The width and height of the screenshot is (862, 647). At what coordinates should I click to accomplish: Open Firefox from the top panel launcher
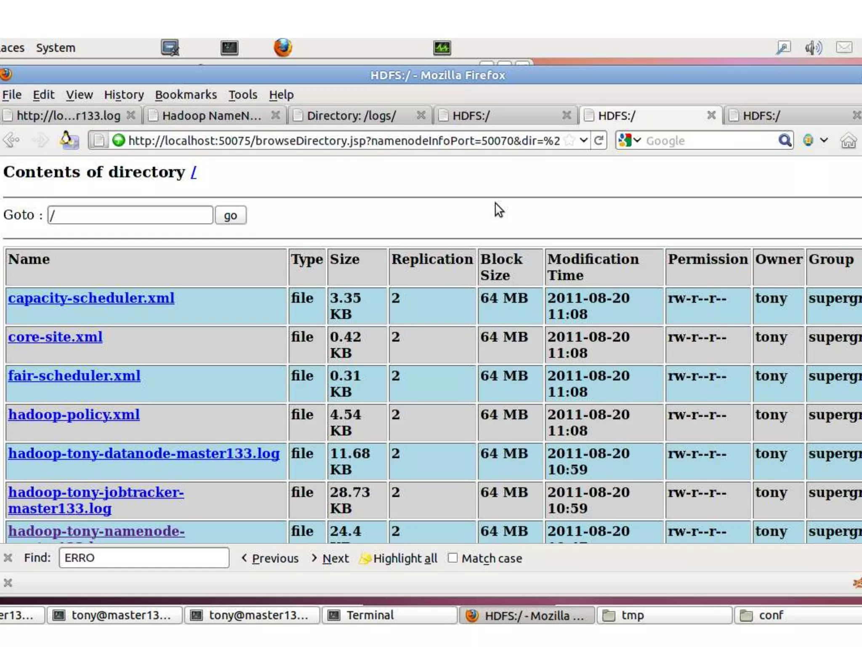[283, 48]
